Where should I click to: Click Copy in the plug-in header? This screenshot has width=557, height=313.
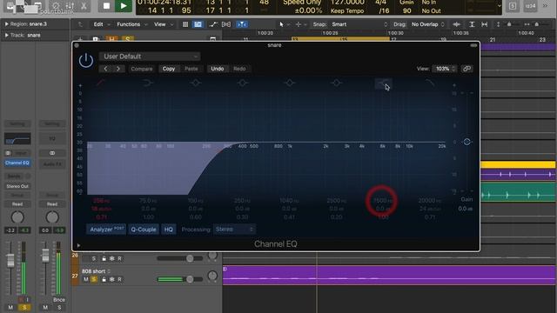(x=169, y=69)
